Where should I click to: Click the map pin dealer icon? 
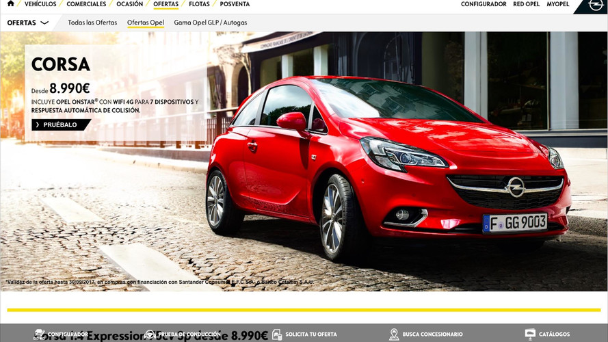[394, 334]
